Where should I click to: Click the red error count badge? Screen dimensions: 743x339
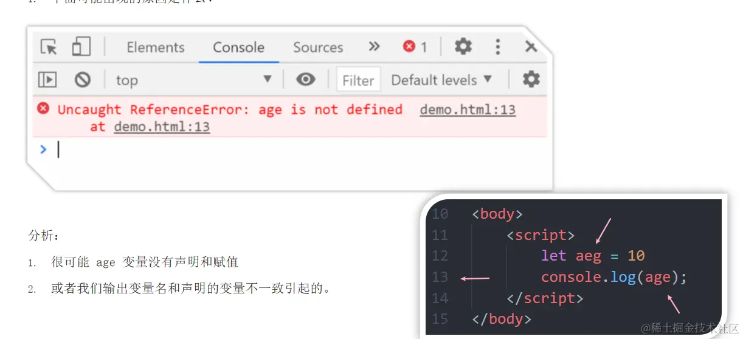(x=415, y=47)
